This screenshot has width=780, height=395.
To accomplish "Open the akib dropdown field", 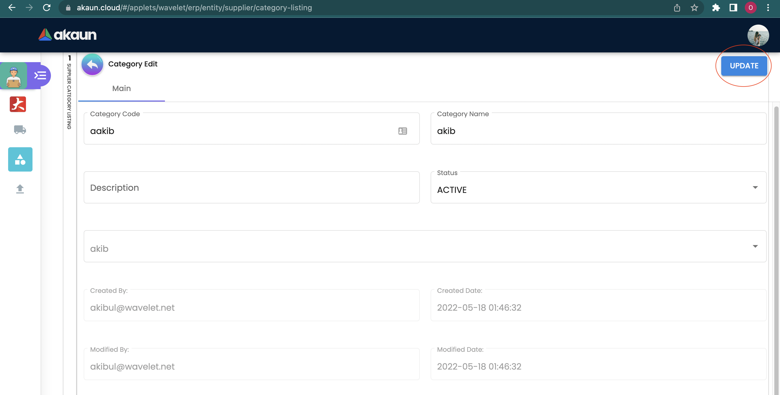I will point(755,246).
